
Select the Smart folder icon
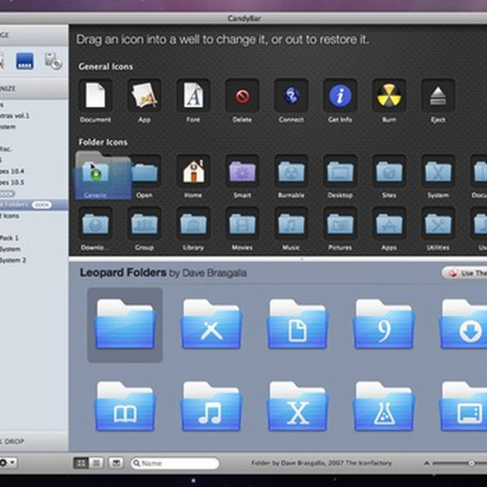pyautogui.click(x=242, y=172)
